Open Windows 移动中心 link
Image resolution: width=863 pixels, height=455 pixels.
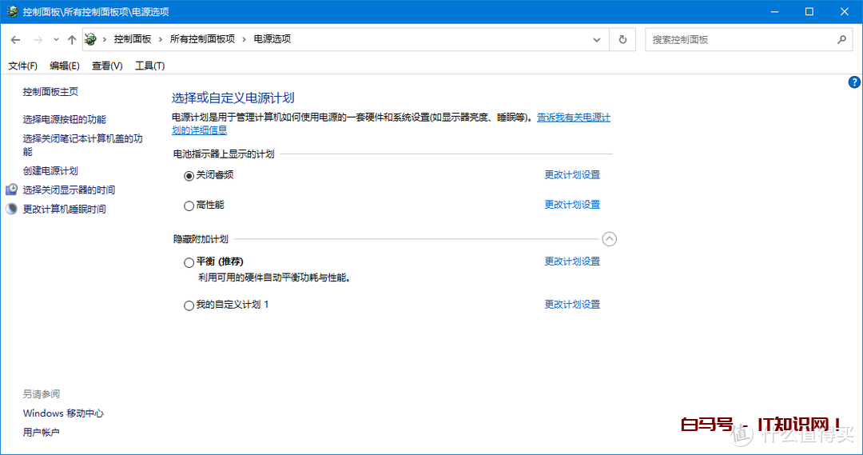tap(63, 413)
